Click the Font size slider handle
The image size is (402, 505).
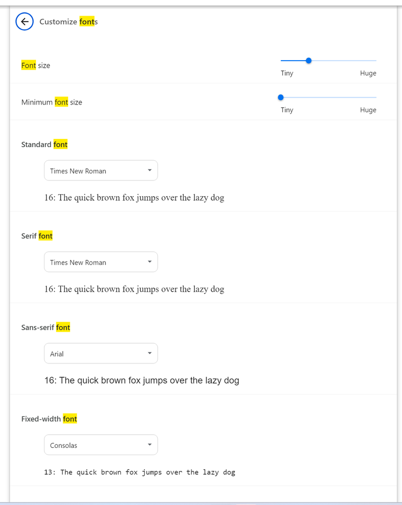(309, 61)
